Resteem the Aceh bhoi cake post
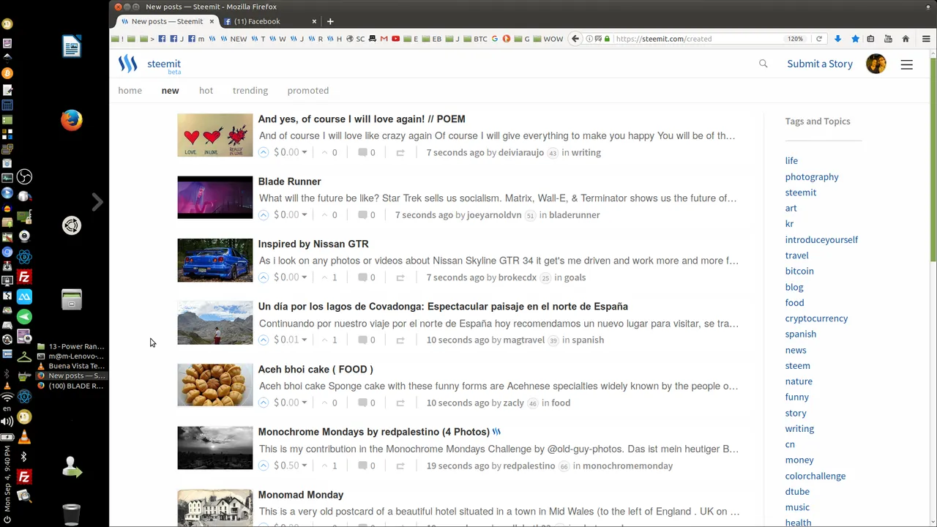Image resolution: width=937 pixels, height=527 pixels. pos(400,403)
